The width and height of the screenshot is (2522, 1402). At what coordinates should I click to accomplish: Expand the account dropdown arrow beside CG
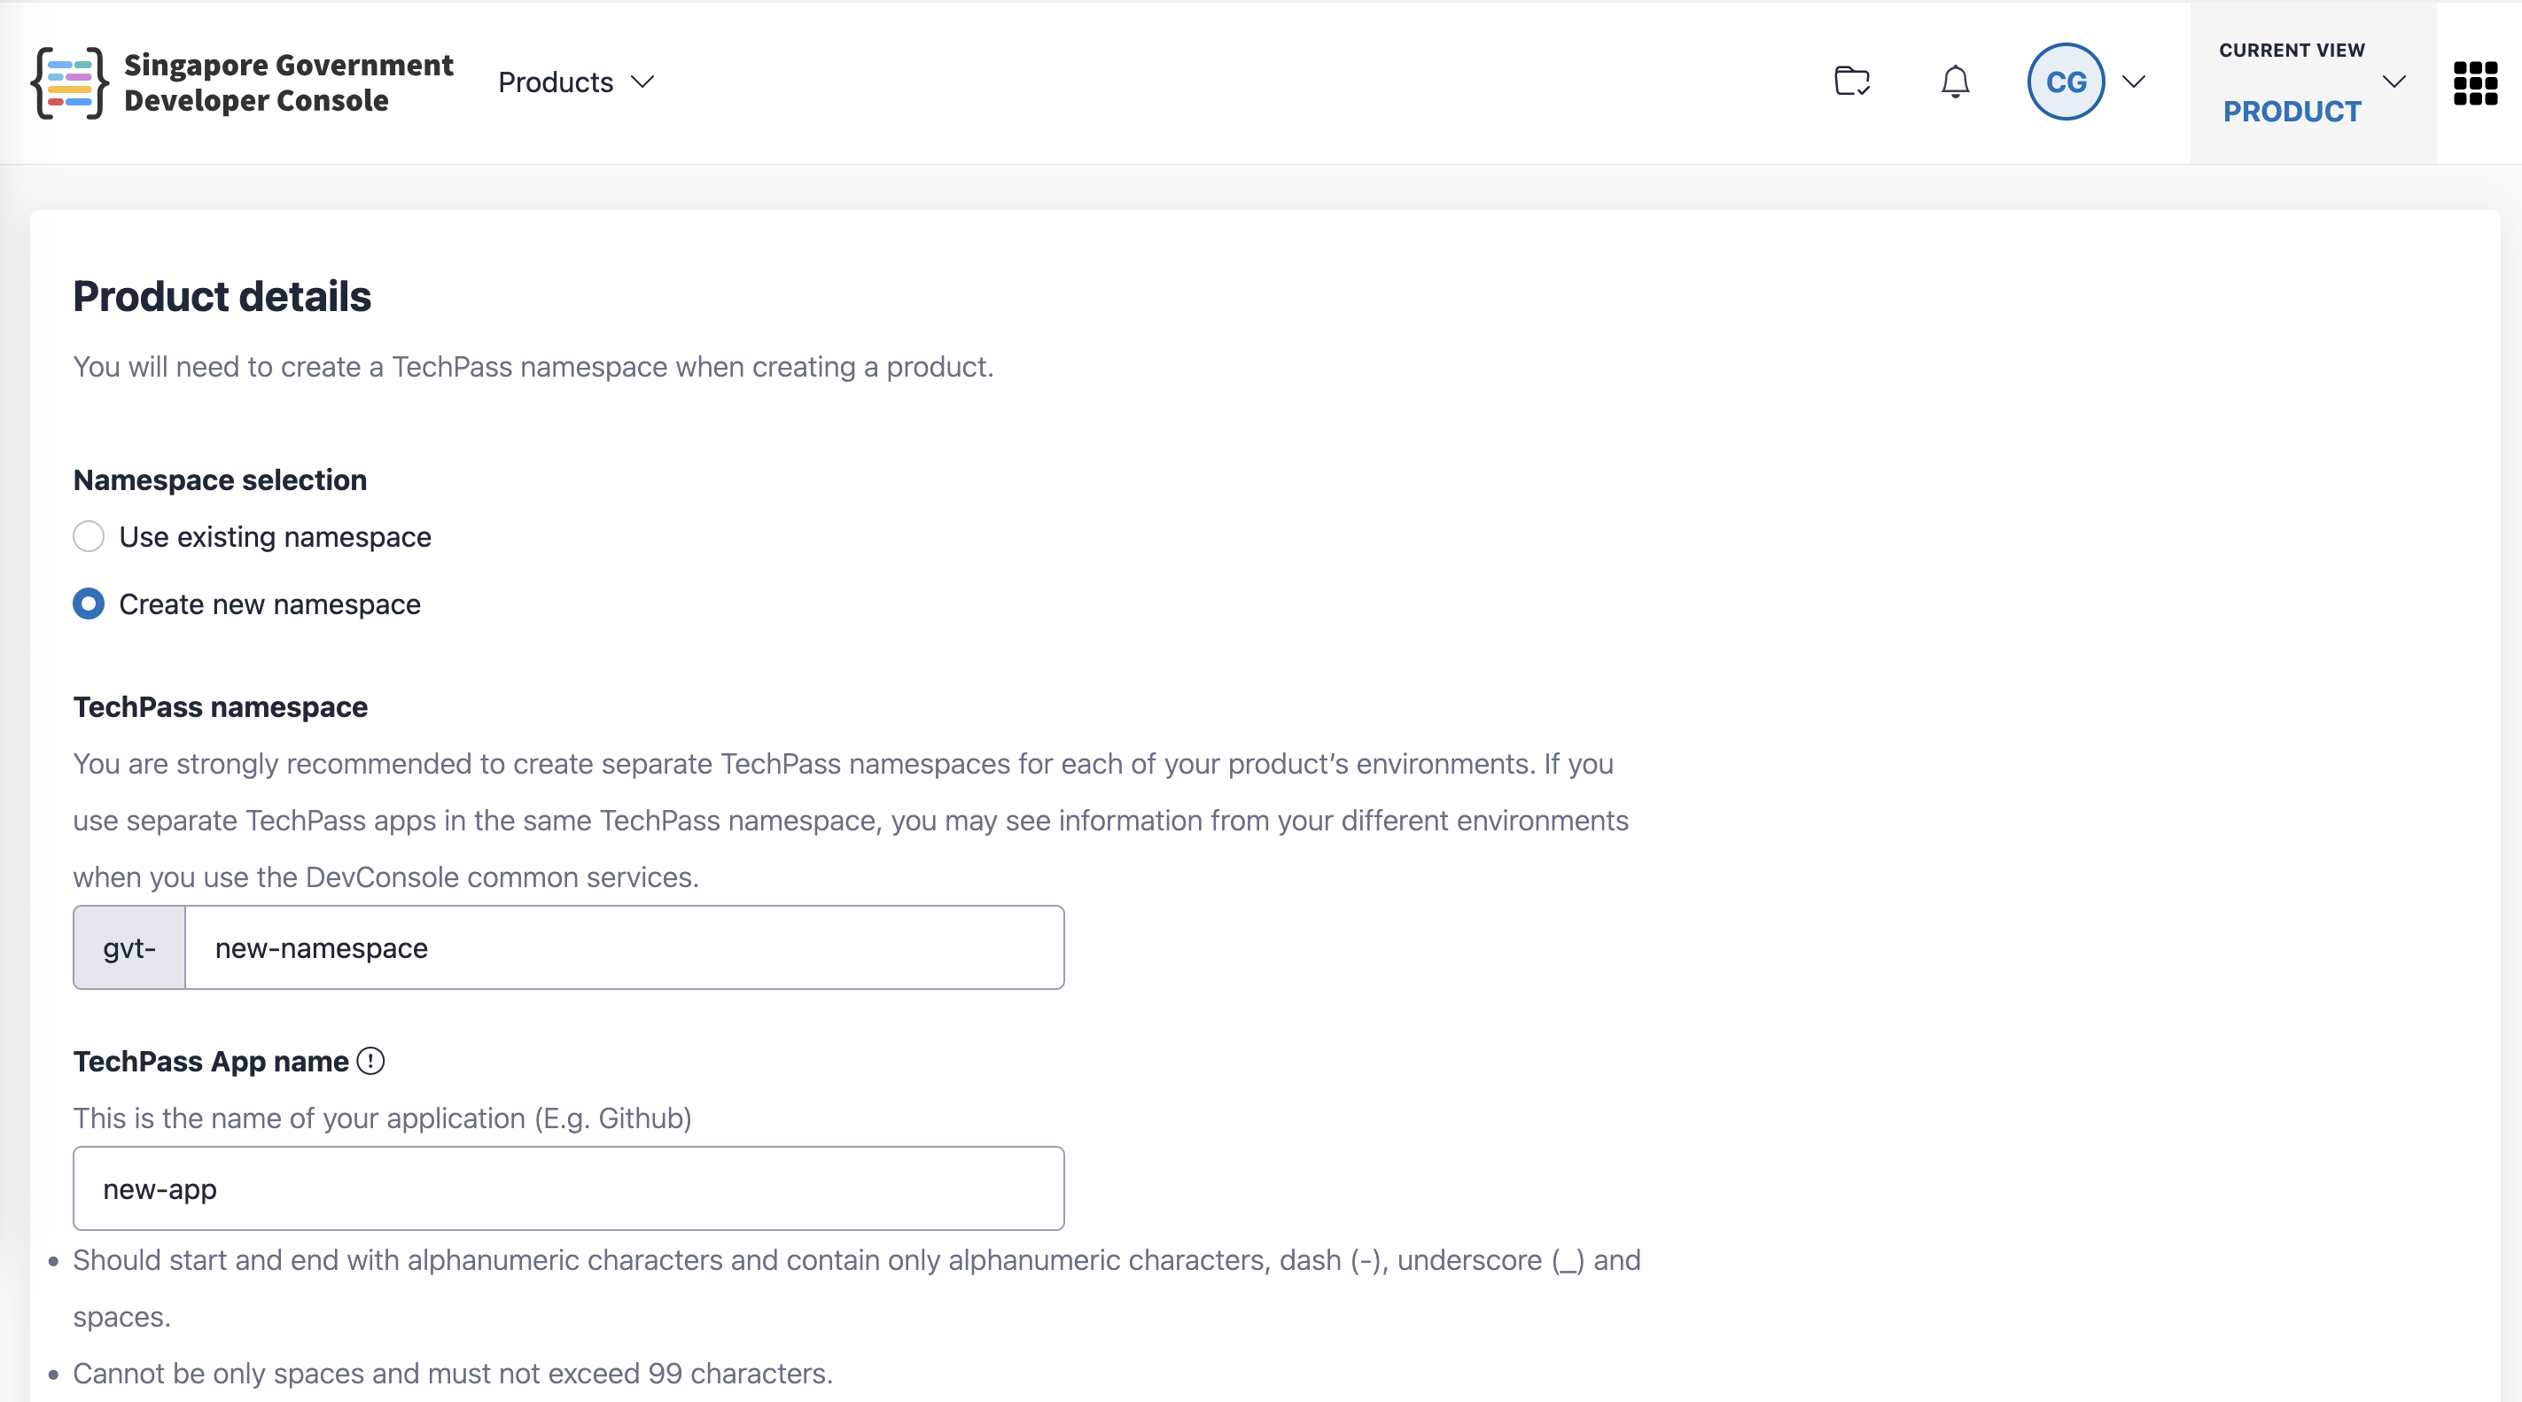[x=2134, y=82]
